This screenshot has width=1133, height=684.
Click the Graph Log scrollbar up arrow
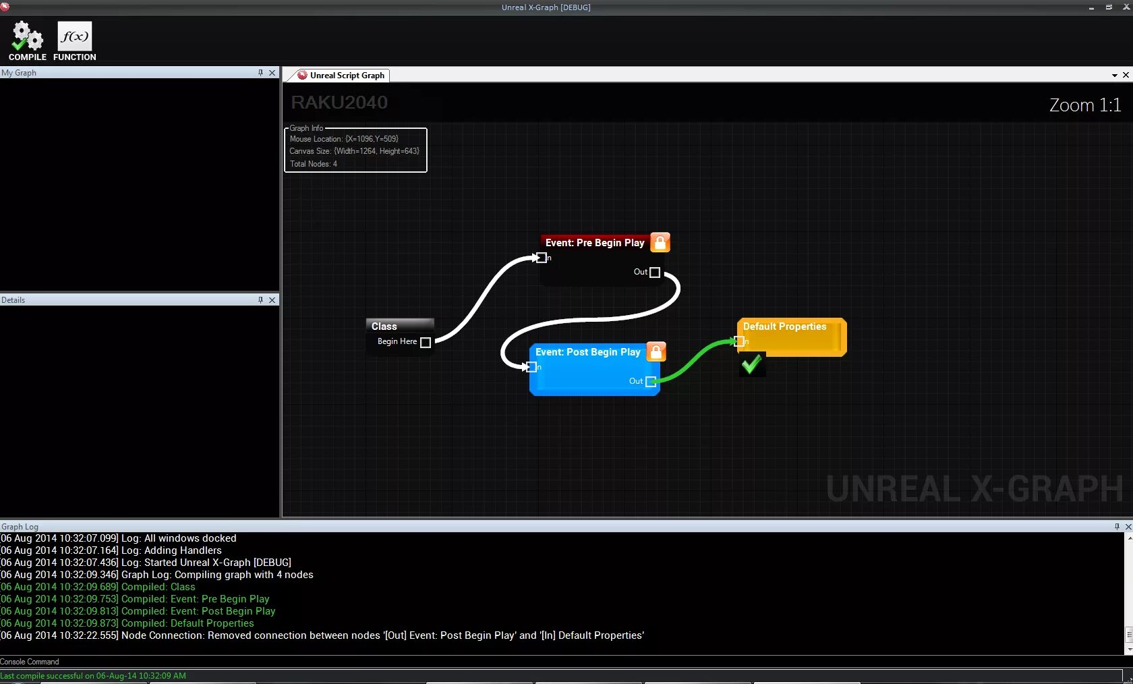1129,538
